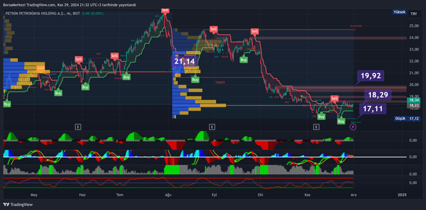426x210 pixels.
Task: Click the 2025 label on the time axis
Action: click(402, 195)
